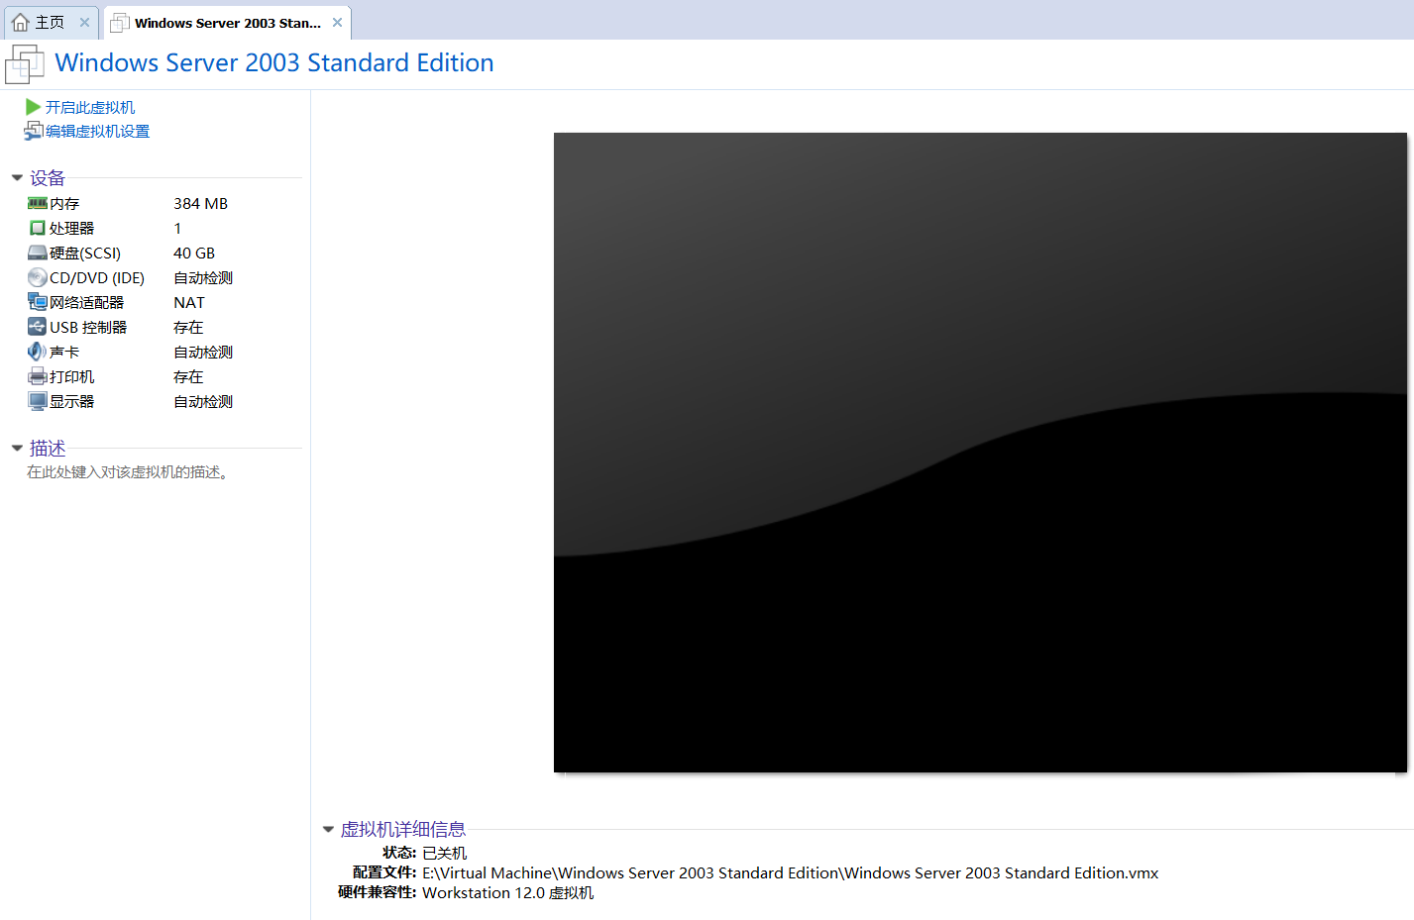This screenshot has width=1414, height=920.
Task: Click the processor count value 1
Action: (177, 228)
